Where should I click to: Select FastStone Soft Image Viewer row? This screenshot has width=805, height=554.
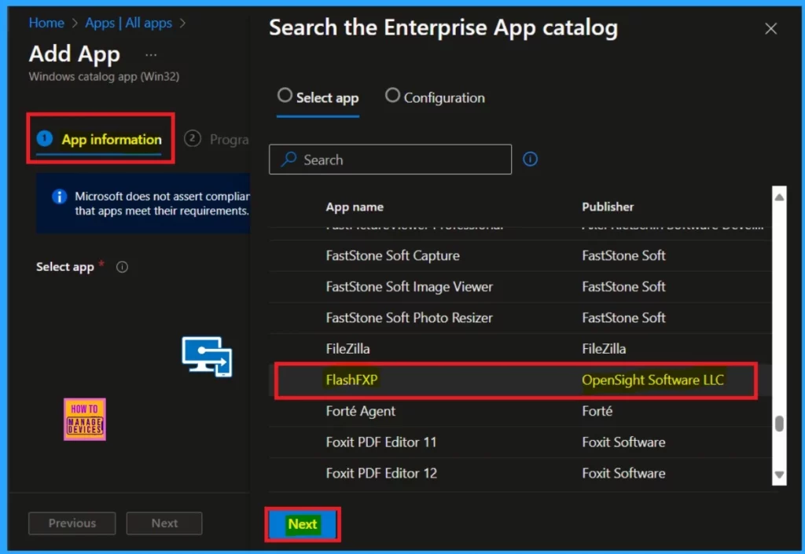coord(520,287)
